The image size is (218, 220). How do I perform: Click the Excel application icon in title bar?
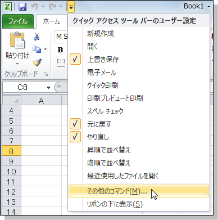click(7, 7)
